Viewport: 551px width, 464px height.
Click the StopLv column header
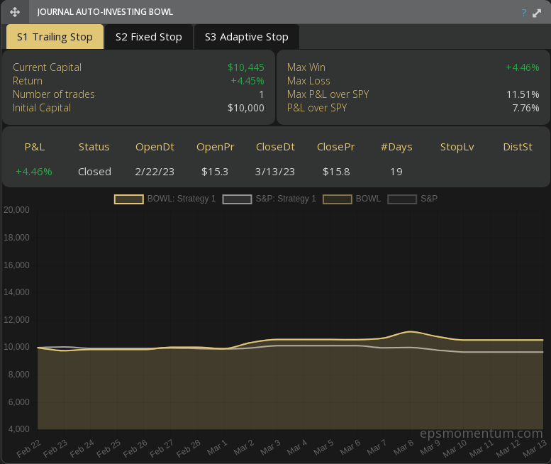[457, 147]
